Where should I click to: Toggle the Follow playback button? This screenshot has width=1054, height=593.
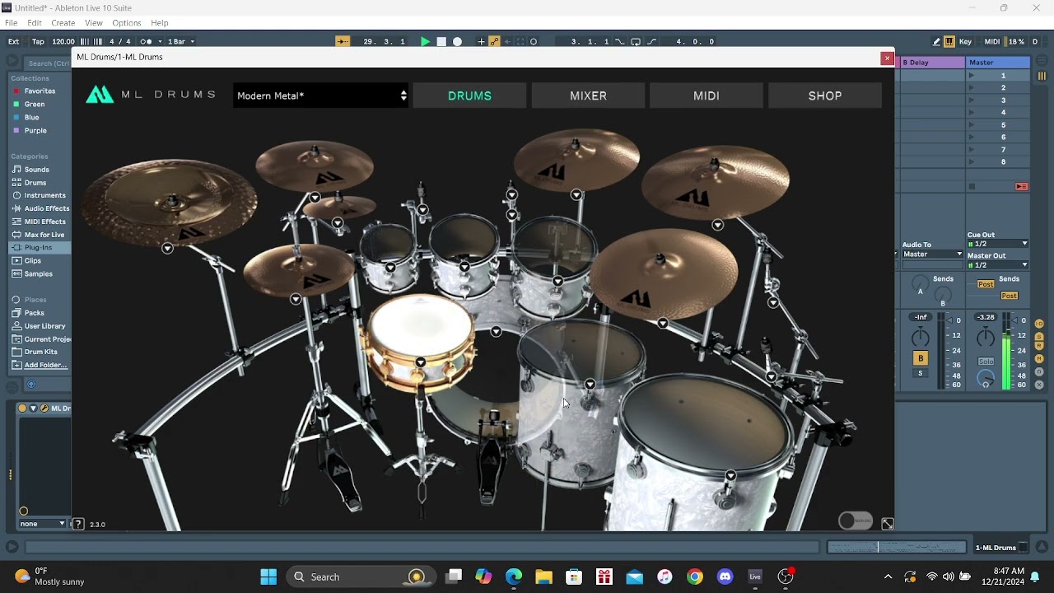[344, 41]
